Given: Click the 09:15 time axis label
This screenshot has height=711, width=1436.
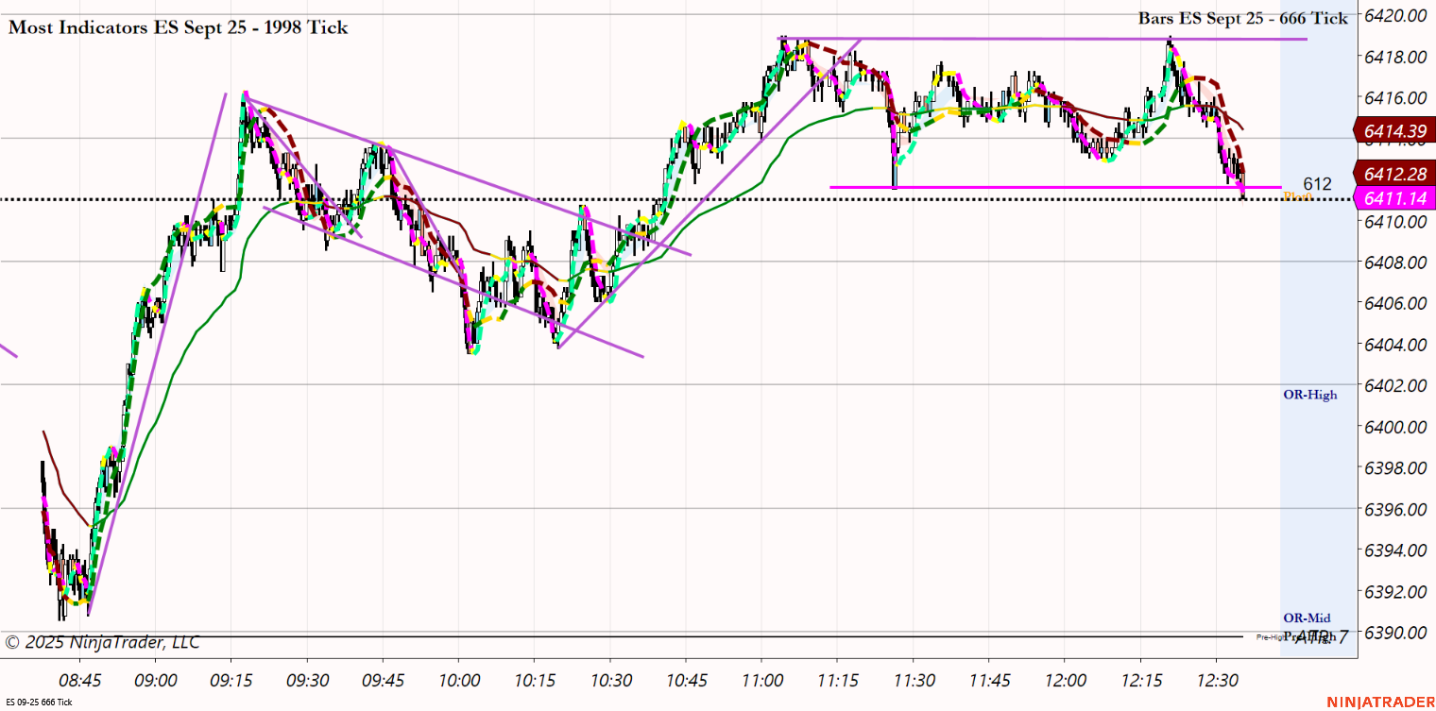Looking at the screenshot, I should coord(231,680).
